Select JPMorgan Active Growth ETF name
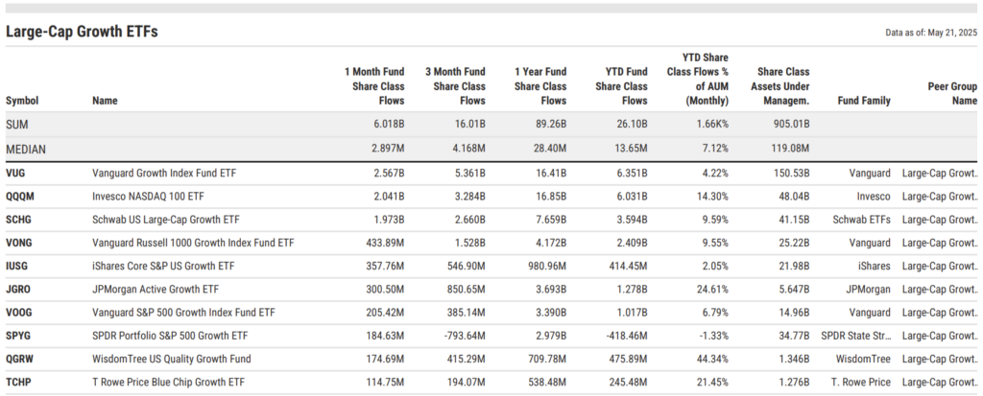Viewport: 983px width, 396px height. tap(156, 290)
